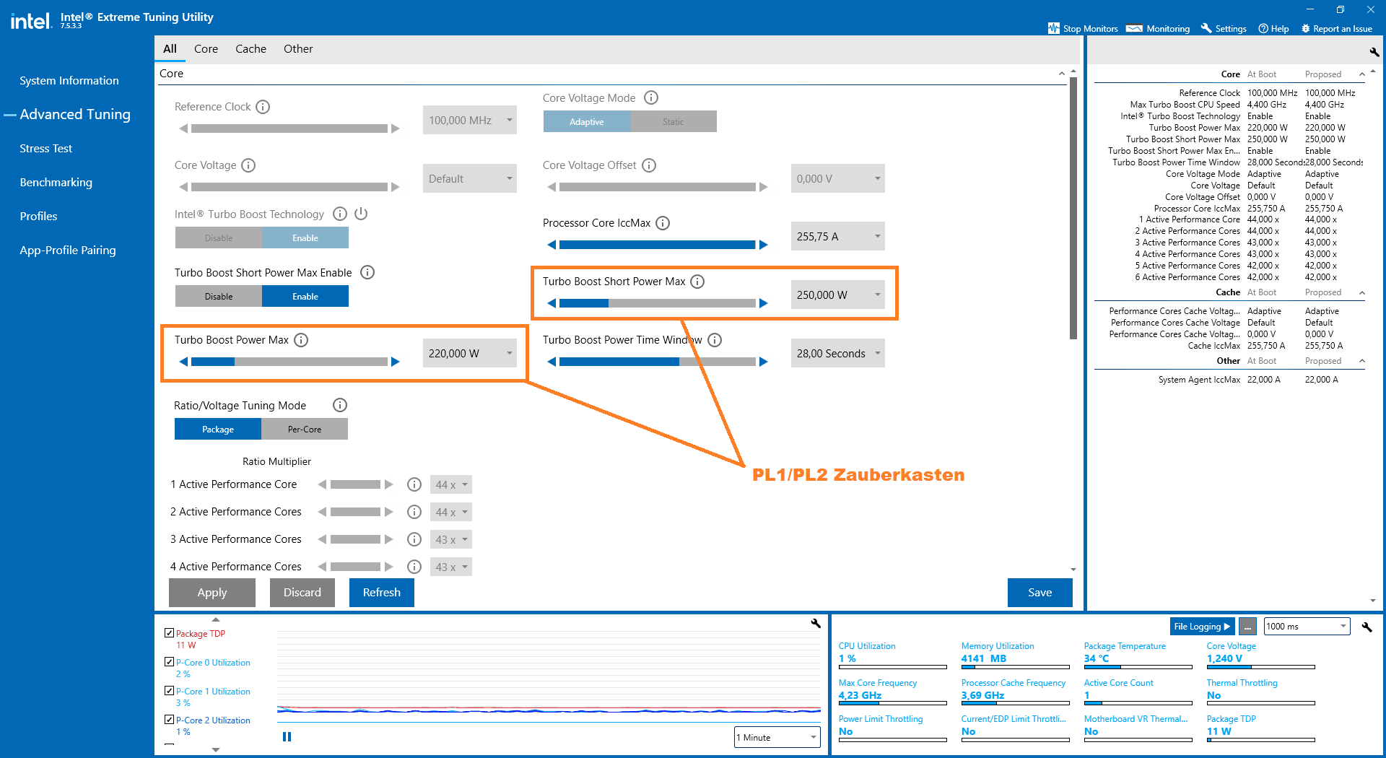Screen dimensions: 1386x758
Task: Collapse Core section in tuning panel
Action: [1062, 74]
